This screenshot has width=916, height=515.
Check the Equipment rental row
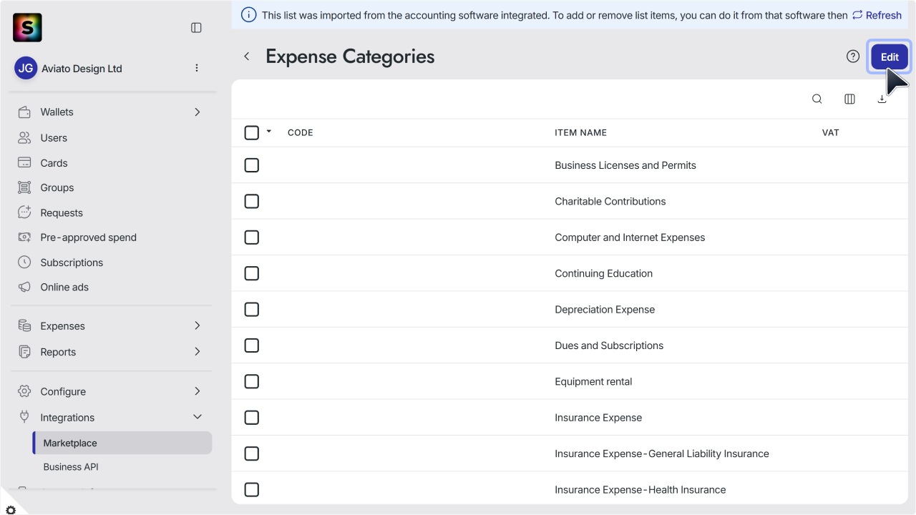coord(251,382)
